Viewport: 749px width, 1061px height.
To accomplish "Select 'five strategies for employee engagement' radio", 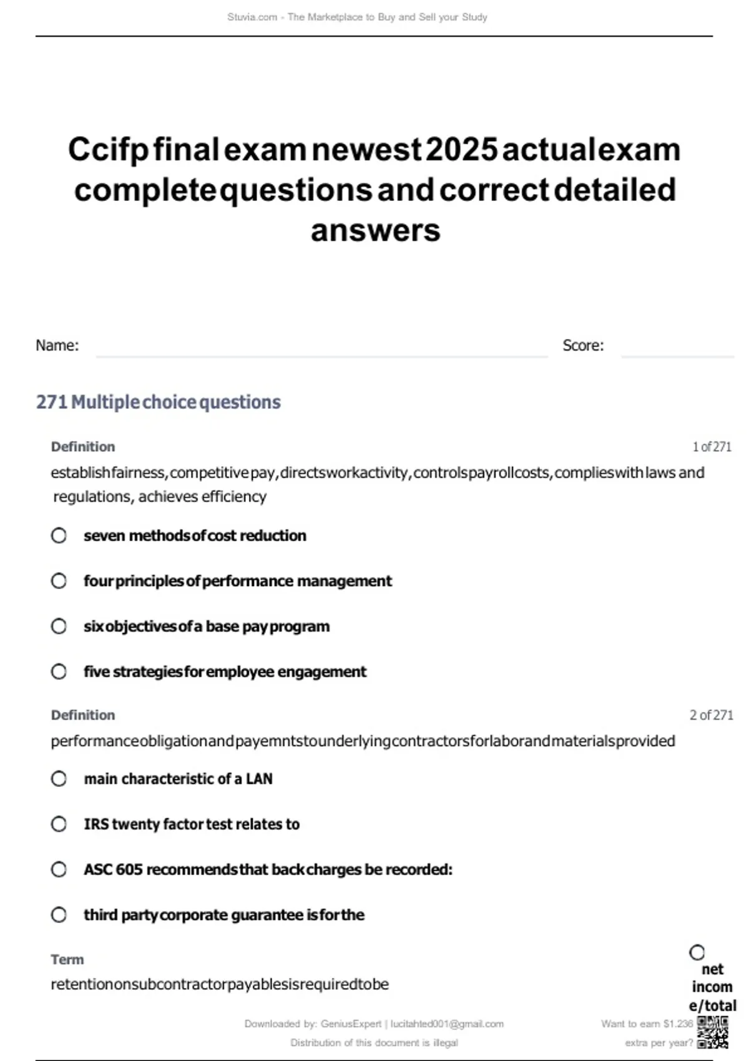I will [x=59, y=672].
